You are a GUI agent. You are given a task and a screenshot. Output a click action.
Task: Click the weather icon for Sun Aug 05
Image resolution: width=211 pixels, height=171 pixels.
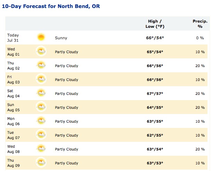point(41,107)
